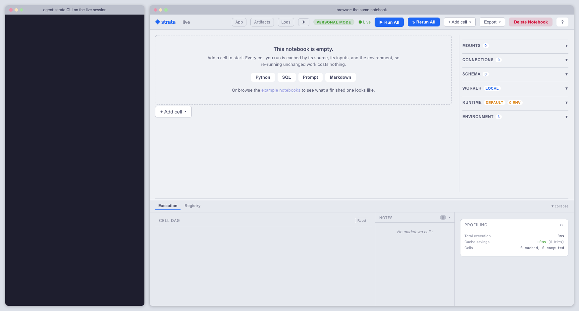
Task: Add a Markdown cell
Action: [x=341, y=77]
